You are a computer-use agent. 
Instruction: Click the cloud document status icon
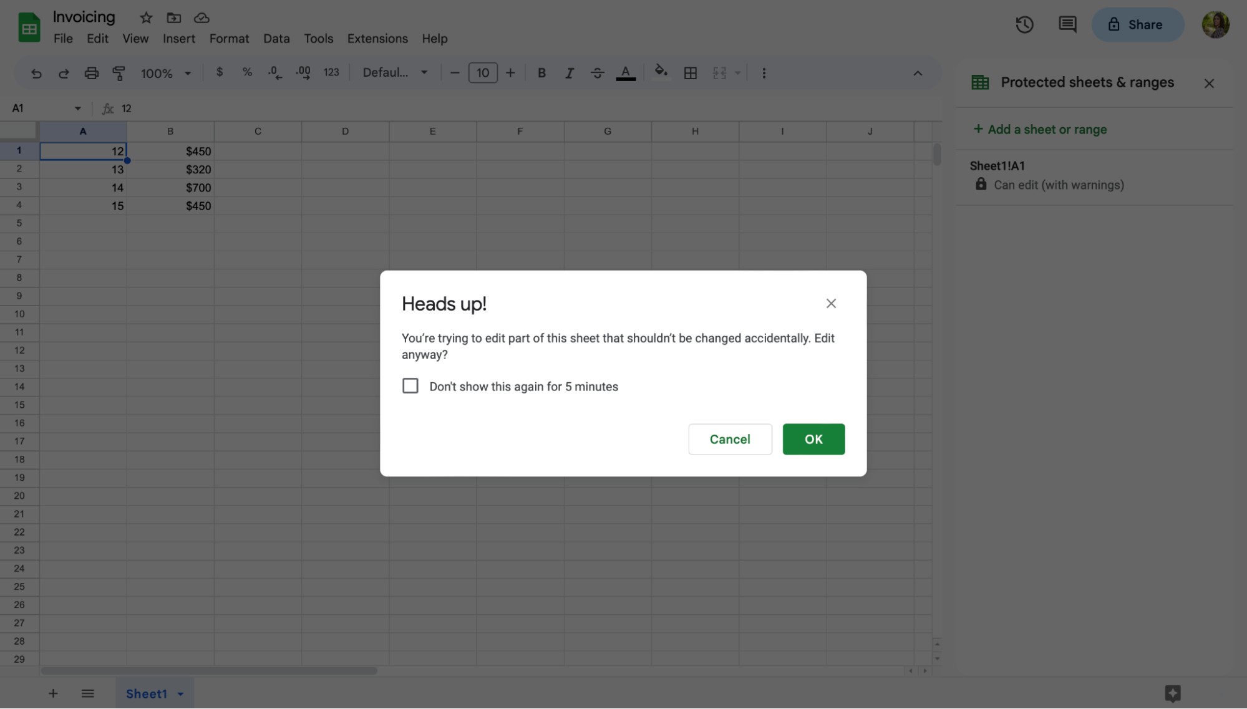point(201,17)
